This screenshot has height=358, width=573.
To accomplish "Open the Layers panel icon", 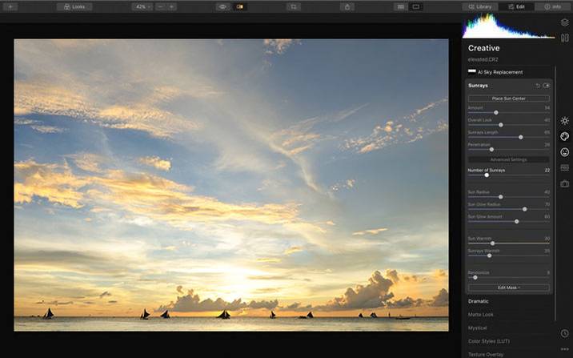I will click(564, 22).
